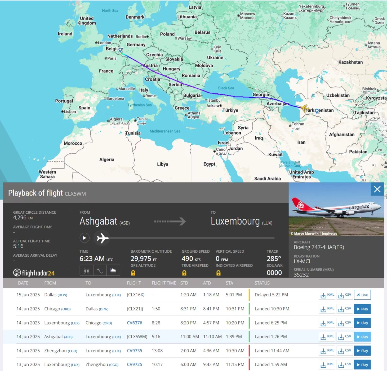Click the center map on aircraft icon
The width and height of the screenshot is (387, 371).
(87, 271)
